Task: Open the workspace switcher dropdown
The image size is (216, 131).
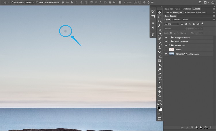Action: coord(206,2)
